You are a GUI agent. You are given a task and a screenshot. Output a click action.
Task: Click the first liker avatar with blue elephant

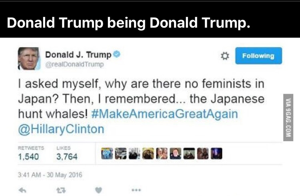point(107,154)
